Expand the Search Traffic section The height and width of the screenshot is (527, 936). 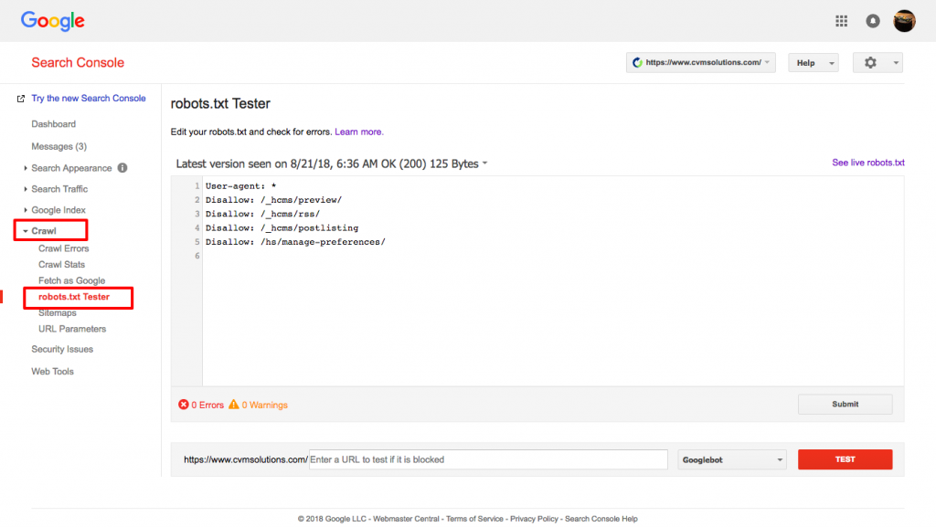59,189
